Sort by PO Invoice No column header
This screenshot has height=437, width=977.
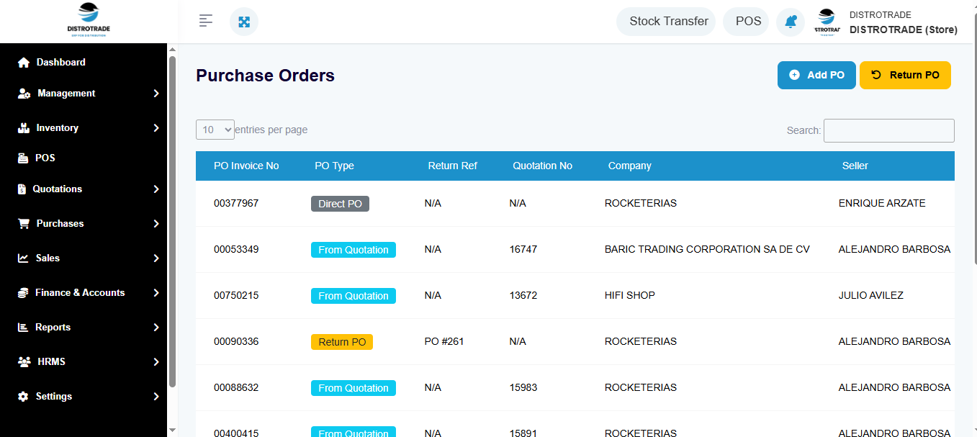tap(246, 166)
